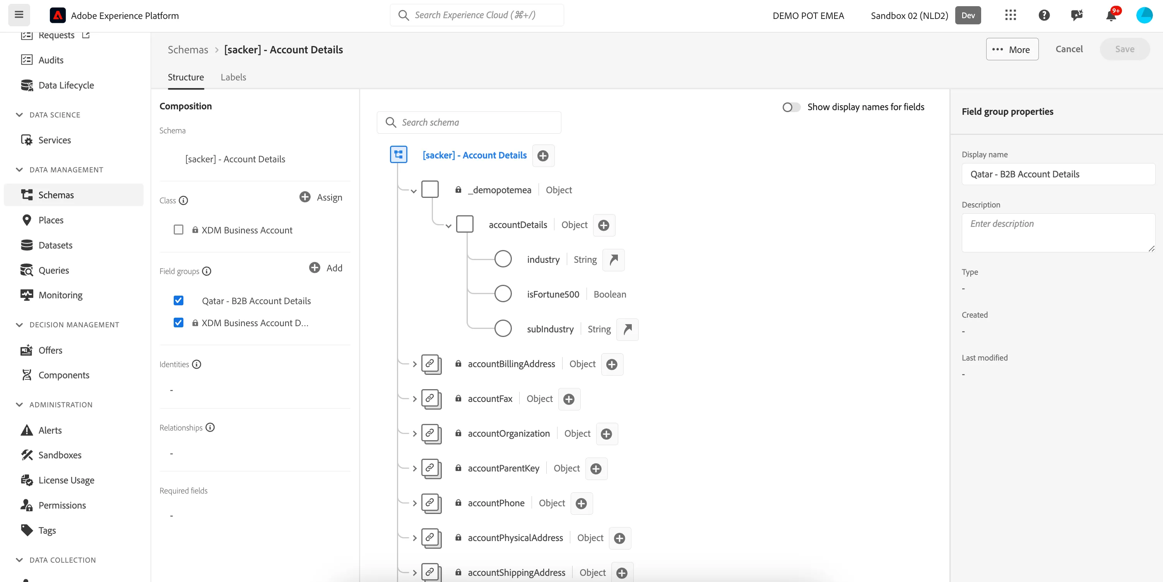Click the Search schema field
The height and width of the screenshot is (582, 1163).
[469, 123]
